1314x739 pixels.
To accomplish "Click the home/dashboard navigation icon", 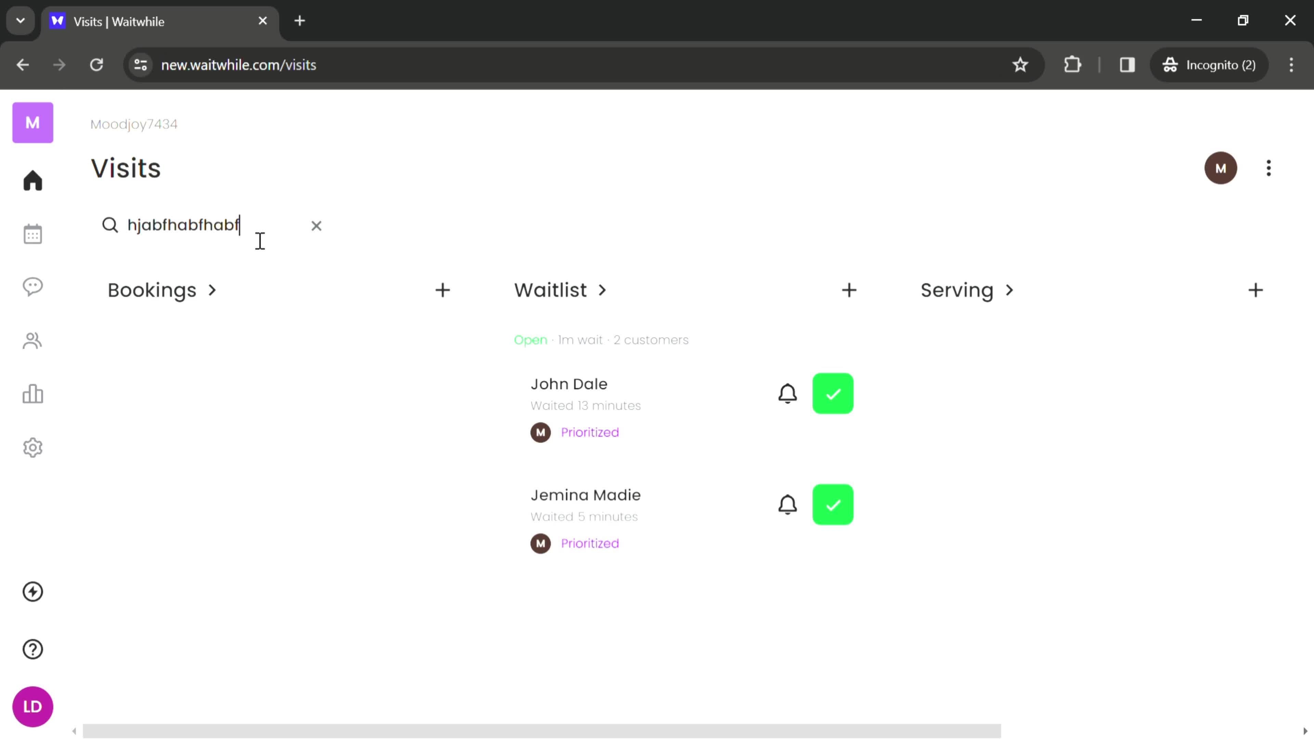I will tap(33, 180).
